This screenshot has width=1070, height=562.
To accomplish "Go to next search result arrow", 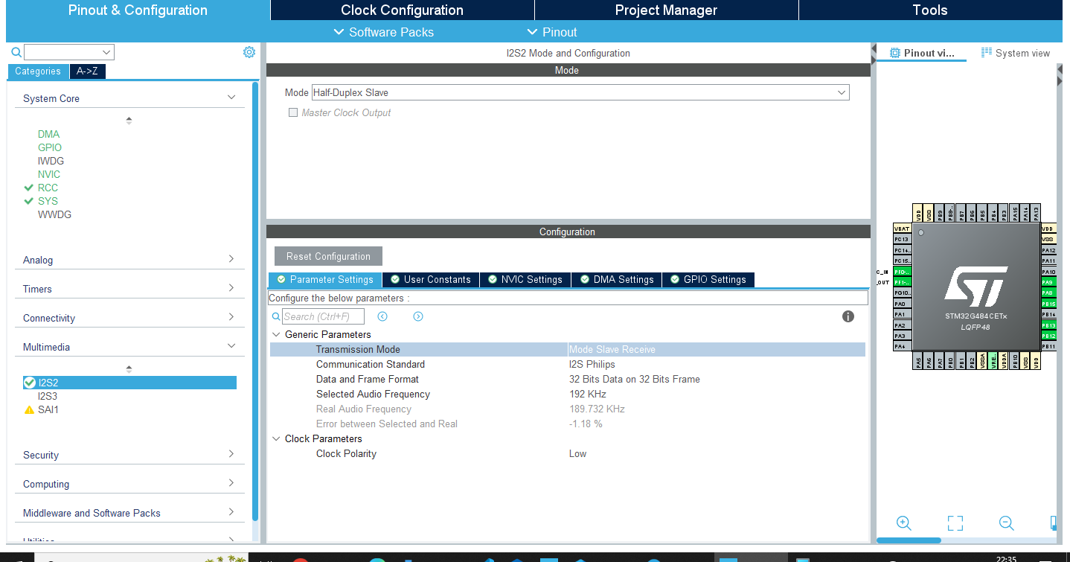I will click(x=418, y=316).
